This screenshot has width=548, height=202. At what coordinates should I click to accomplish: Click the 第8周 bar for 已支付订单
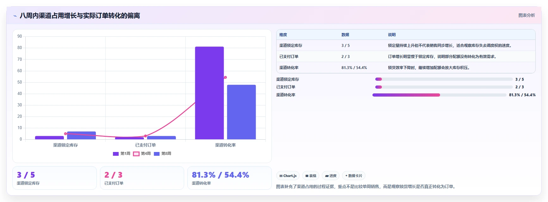click(161, 138)
